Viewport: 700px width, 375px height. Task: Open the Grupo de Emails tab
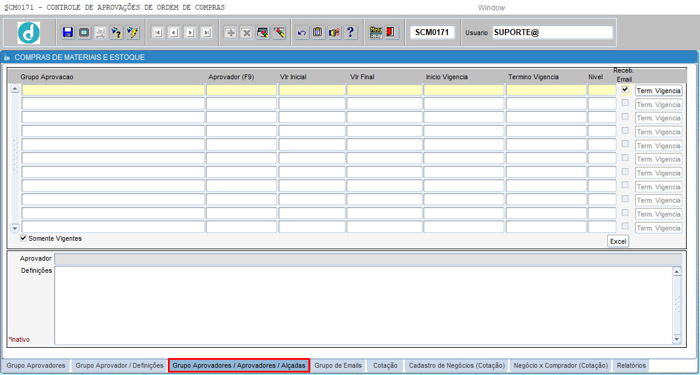tap(338, 366)
